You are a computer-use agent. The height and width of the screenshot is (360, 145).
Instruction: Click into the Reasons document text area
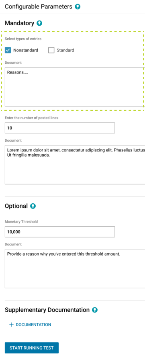75,87
